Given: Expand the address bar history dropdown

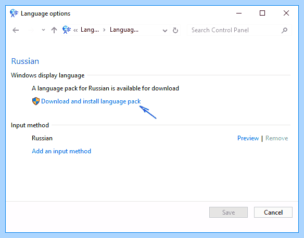Looking at the screenshot, I should coord(165,30).
